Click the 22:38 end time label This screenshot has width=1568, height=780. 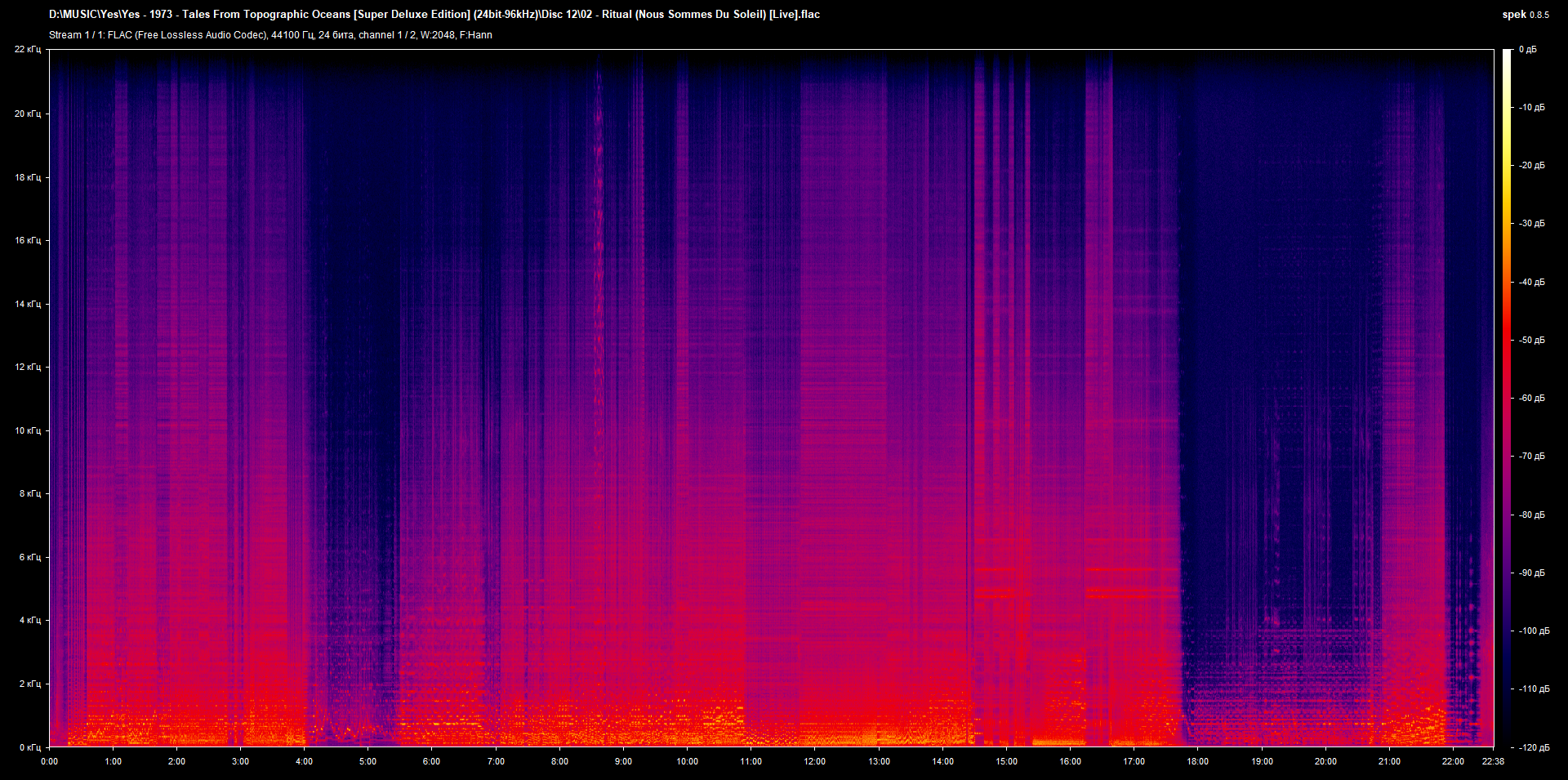[1493, 761]
